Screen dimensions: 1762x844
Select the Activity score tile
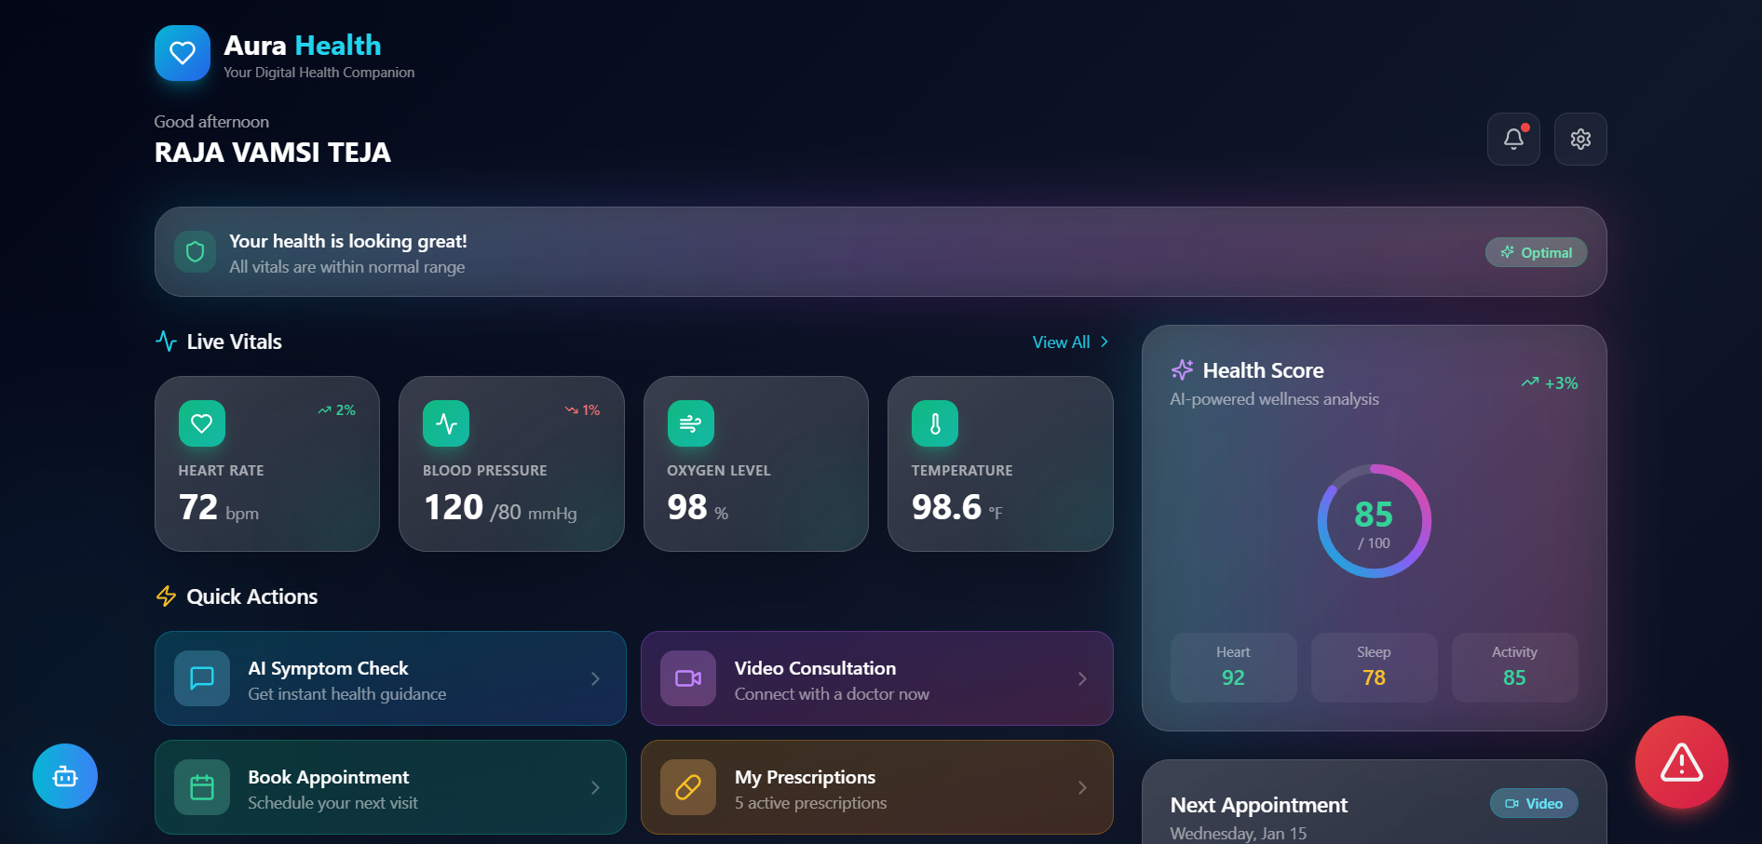1514,667
